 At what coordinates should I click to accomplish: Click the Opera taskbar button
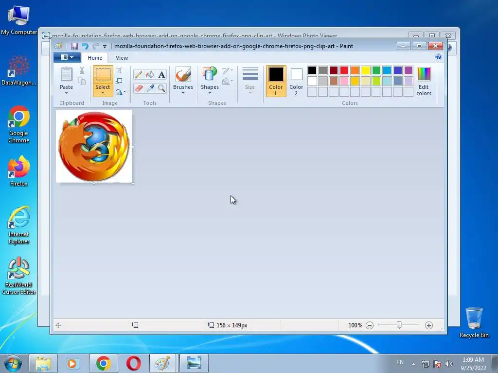(x=134, y=363)
